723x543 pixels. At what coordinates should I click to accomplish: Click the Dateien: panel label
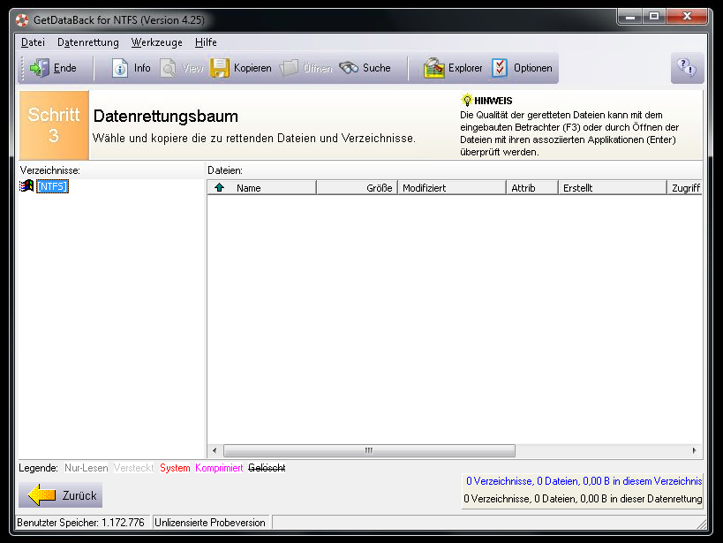coord(225,170)
